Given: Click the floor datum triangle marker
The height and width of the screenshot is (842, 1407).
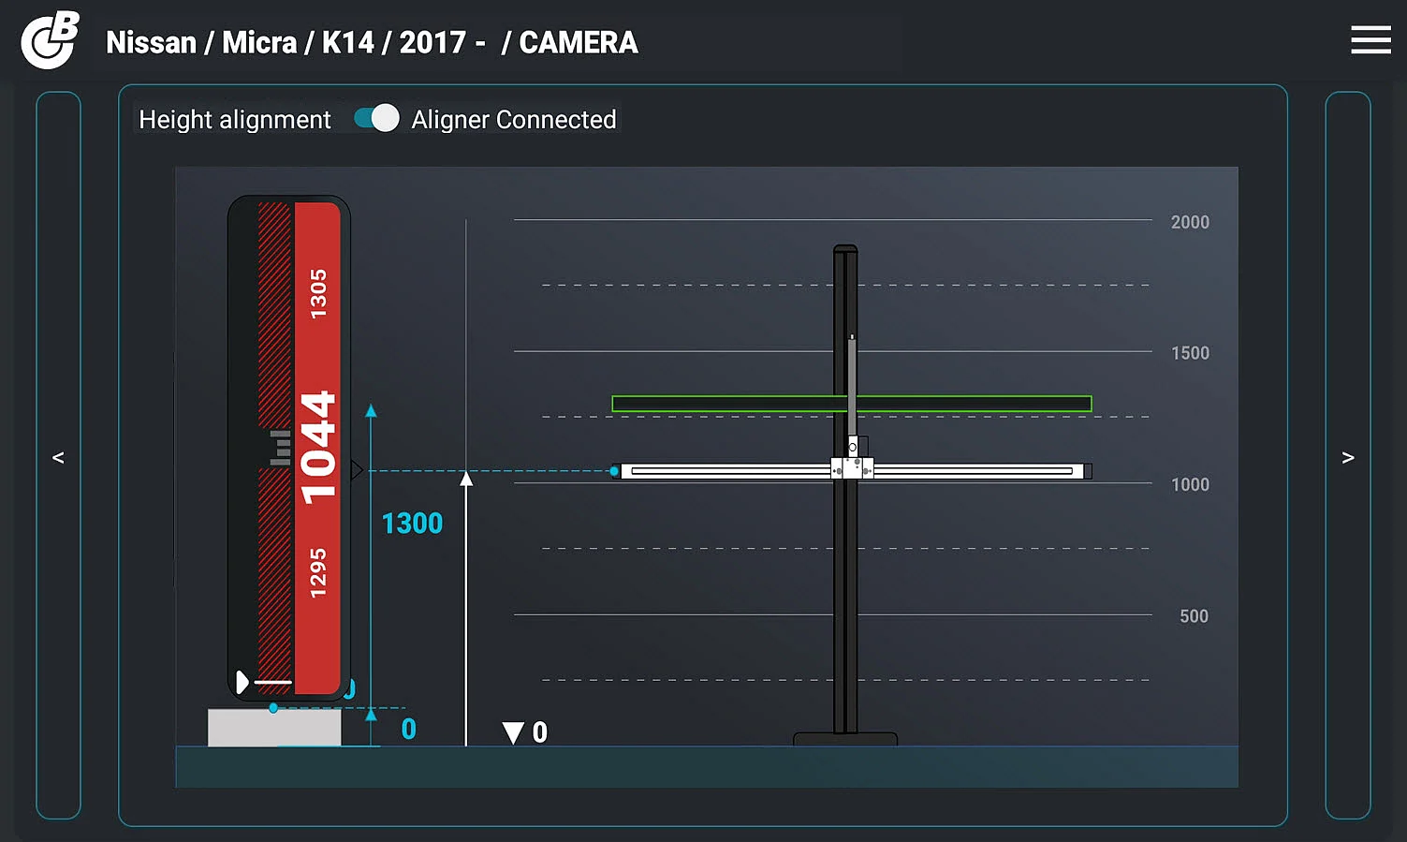Looking at the screenshot, I should click(513, 732).
